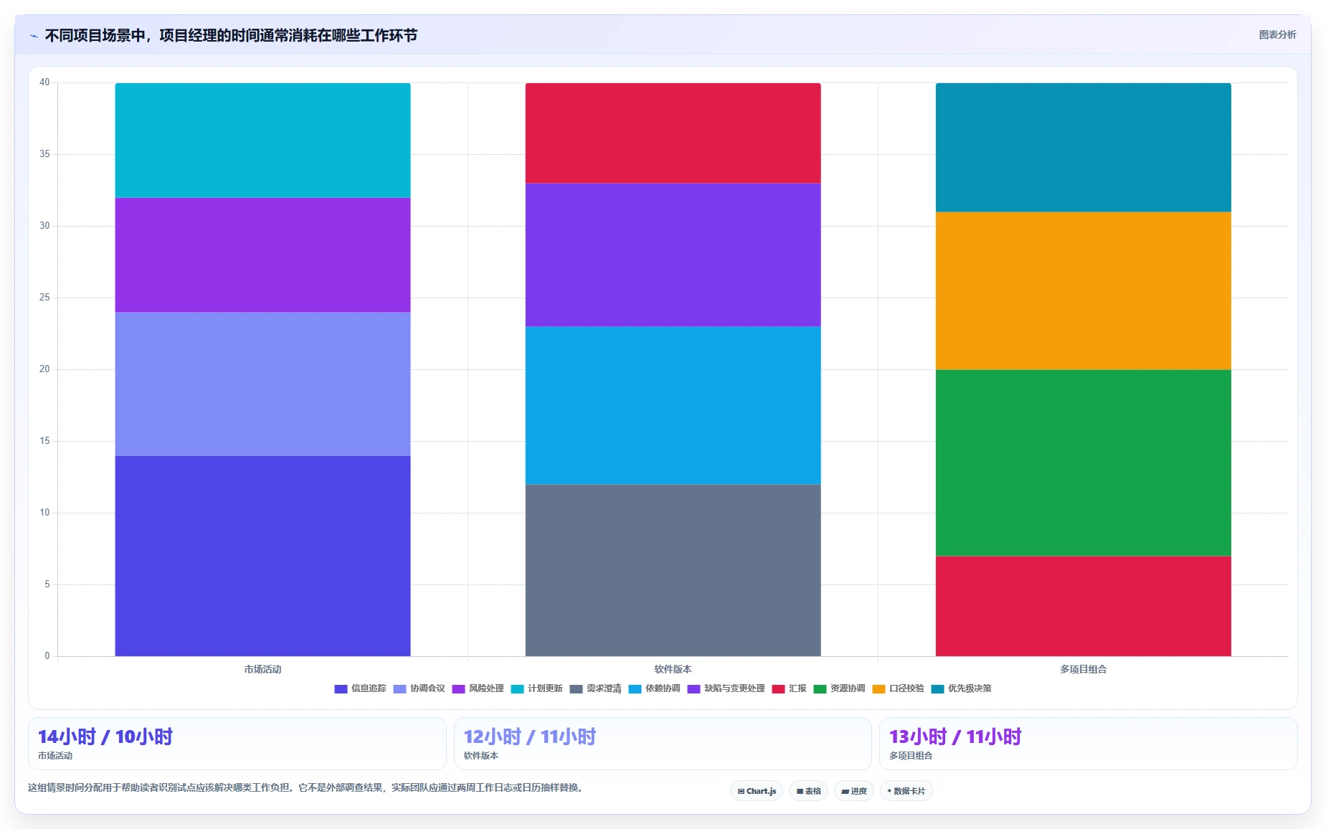Viewport: 1326px width, 829px height.
Task: Click the 进度 tag pill
Action: click(854, 791)
